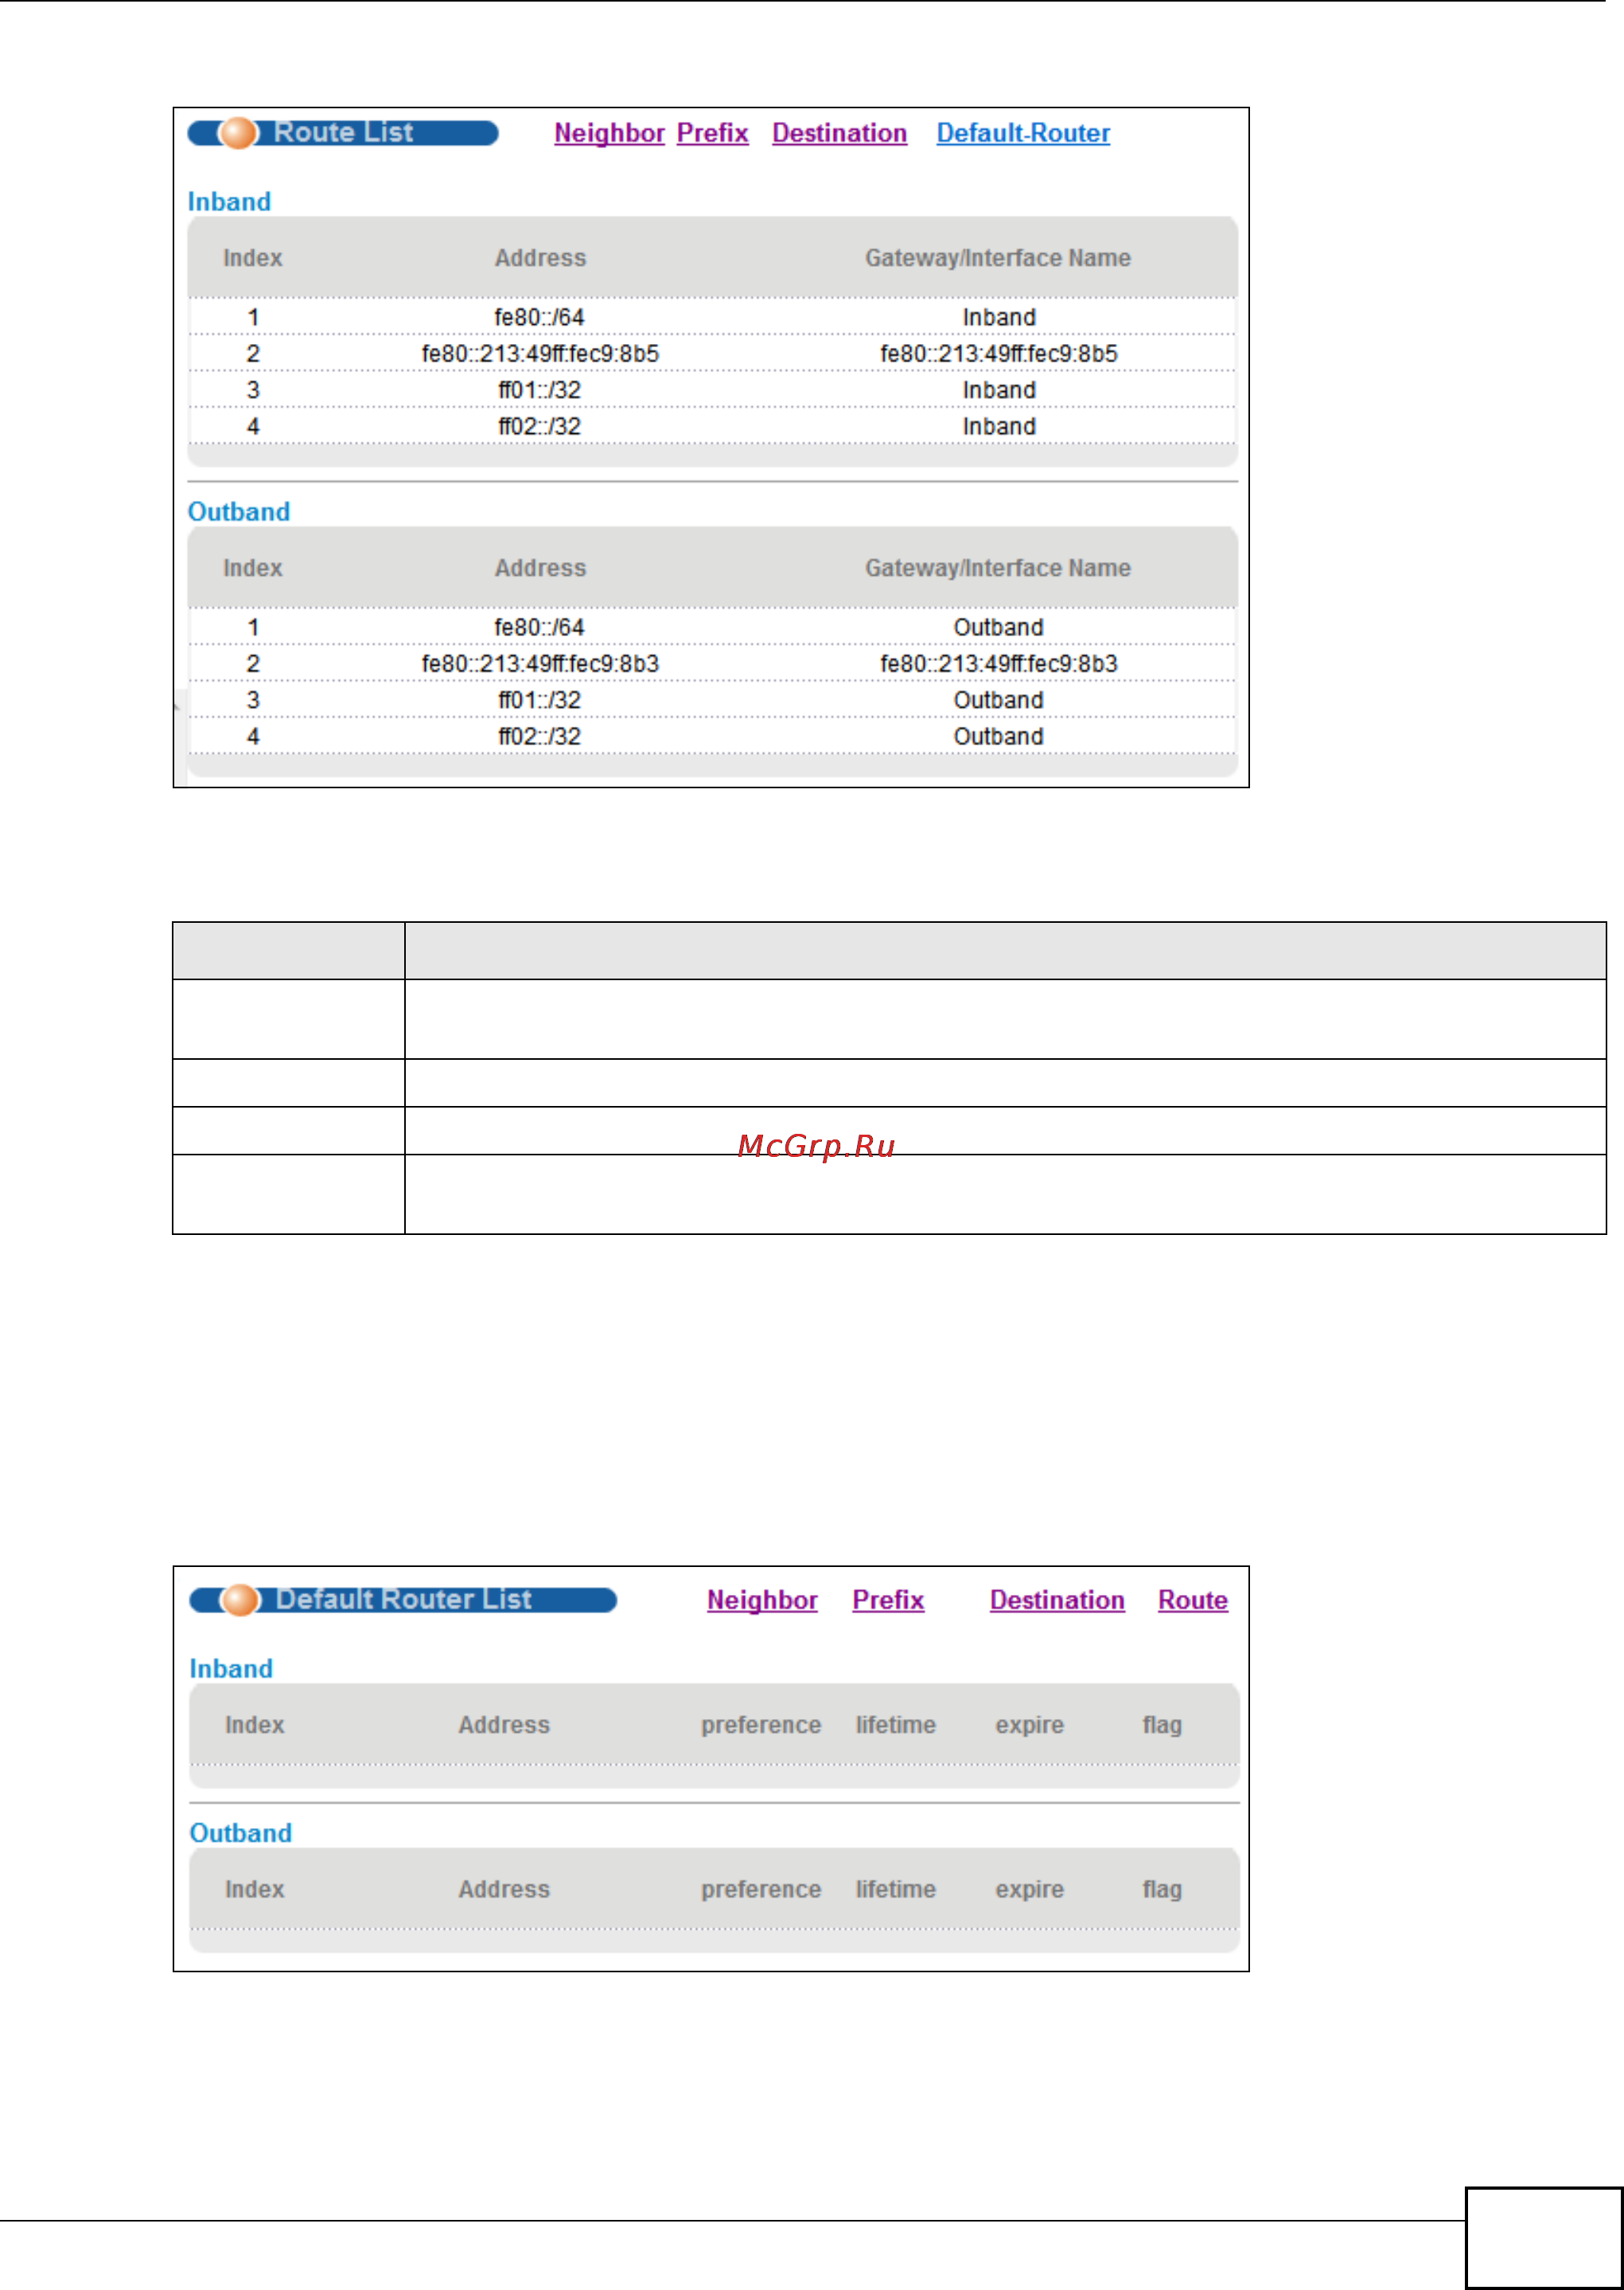Click the preference column header under Inband
The image size is (1624, 2290).
pos(760,1725)
